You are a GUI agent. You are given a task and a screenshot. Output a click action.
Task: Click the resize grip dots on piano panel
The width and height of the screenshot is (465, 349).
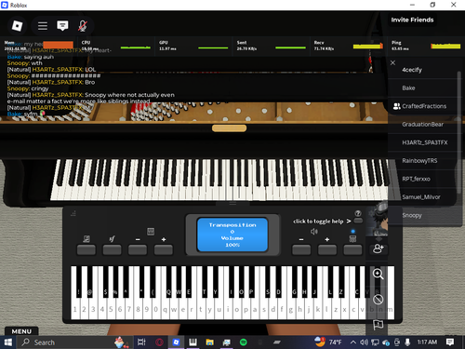tap(73, 213)
